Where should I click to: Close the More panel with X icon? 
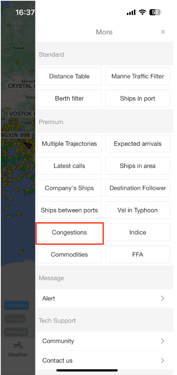coord(163,32)
